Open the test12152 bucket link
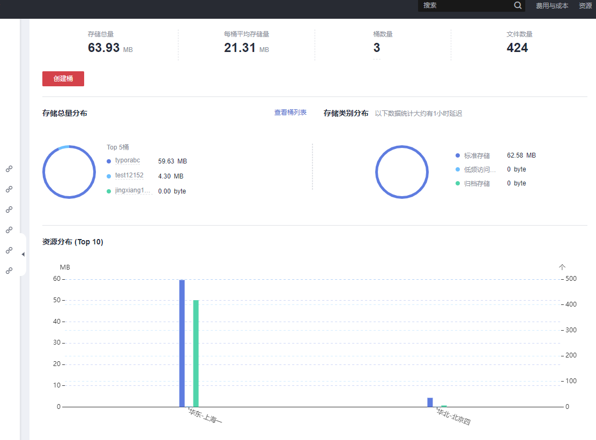Screen dimensions: 596x440 (x=129, y=175)
